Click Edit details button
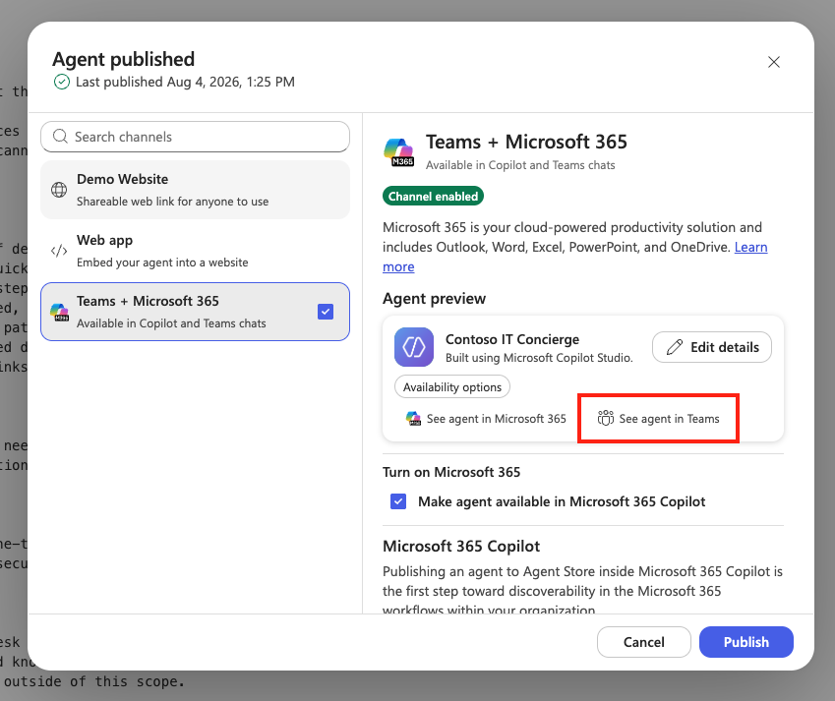This screenshot has width=835, height=701. [x=712, y=348]
